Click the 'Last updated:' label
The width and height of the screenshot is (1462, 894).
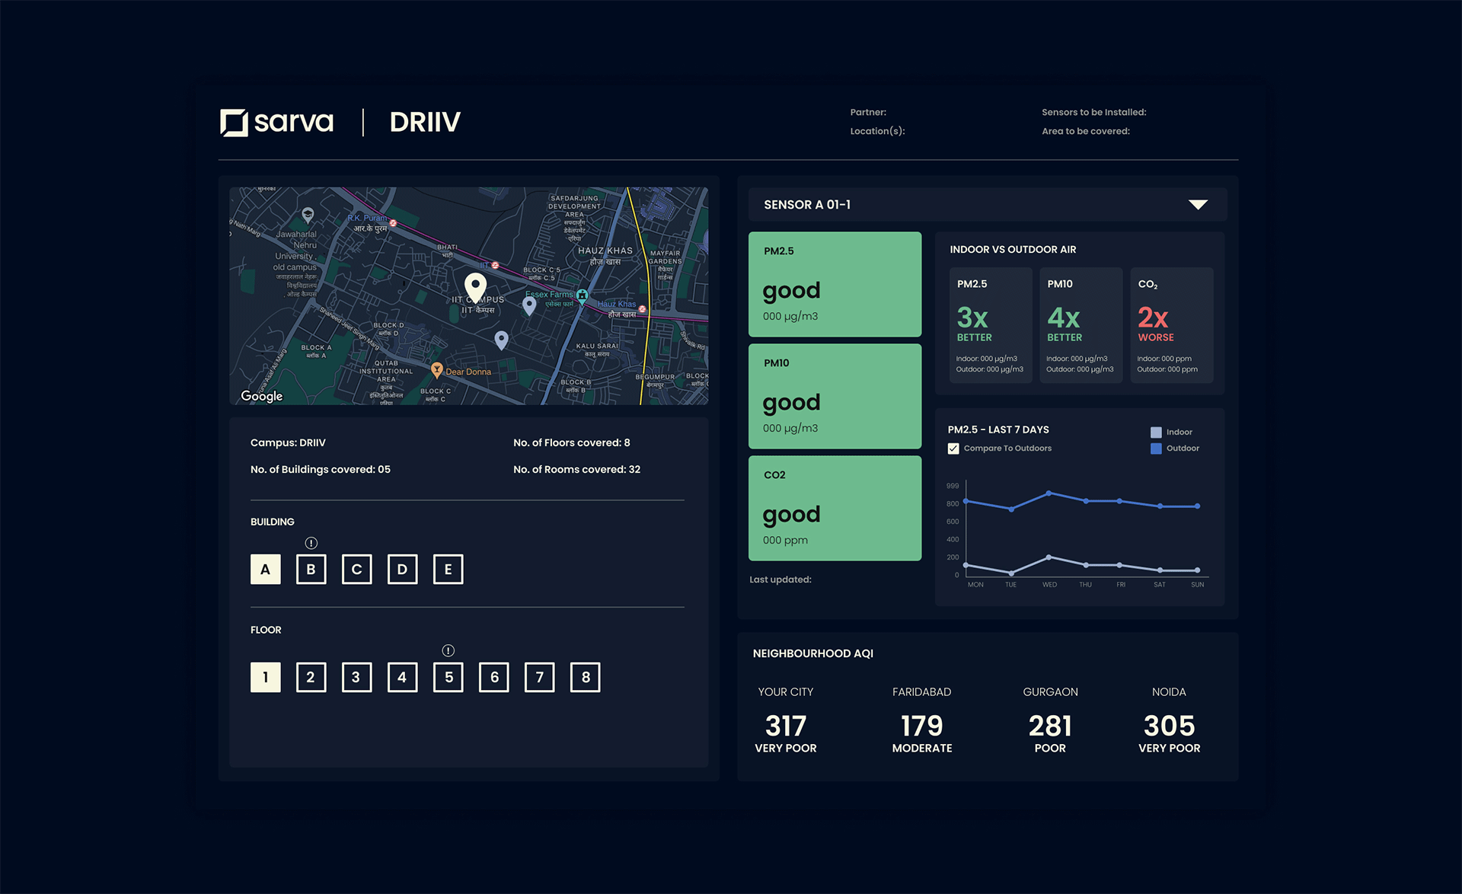click(780, 580)
